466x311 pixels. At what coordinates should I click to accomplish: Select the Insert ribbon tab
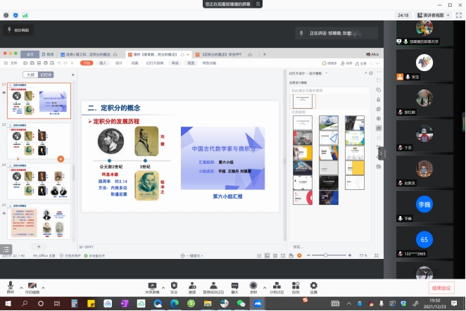103,63
